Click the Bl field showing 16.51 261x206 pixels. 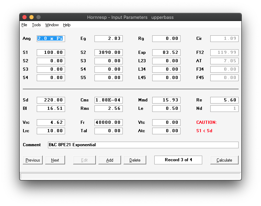pyautogui.click(x=51, y=108)
